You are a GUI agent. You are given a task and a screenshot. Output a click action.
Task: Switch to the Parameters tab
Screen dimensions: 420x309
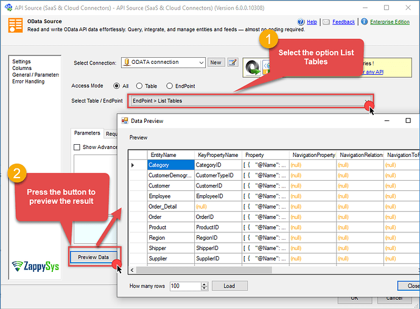pyautogui.click(x=87, y=133)
